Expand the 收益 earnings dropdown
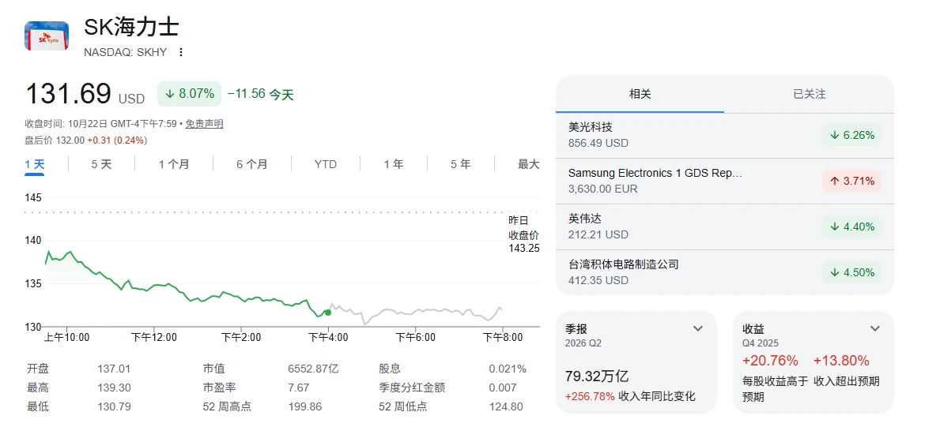This screenshot has height=427, width=936. tap(874, 328)
